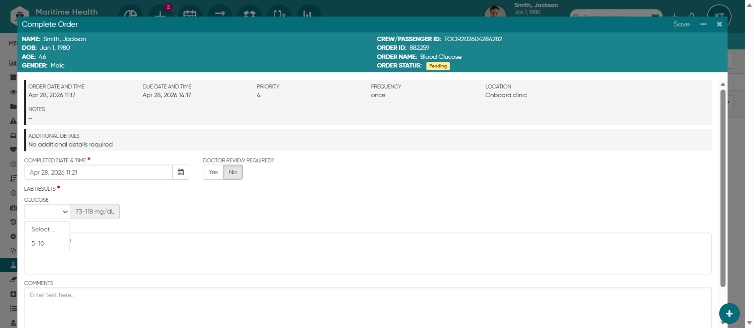Image resolution: width=754 pixels, height=328 pixels.
Task: Open the stethoscope icon in left sidebar
Action: point(13,251)
